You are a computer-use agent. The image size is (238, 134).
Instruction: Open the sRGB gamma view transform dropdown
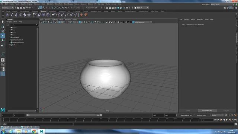pyautogui.click(x=143, y=22)
